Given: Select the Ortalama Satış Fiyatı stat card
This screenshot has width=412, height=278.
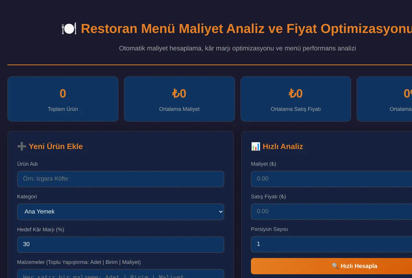Looking at the screenshot, I should click(296, 99).
